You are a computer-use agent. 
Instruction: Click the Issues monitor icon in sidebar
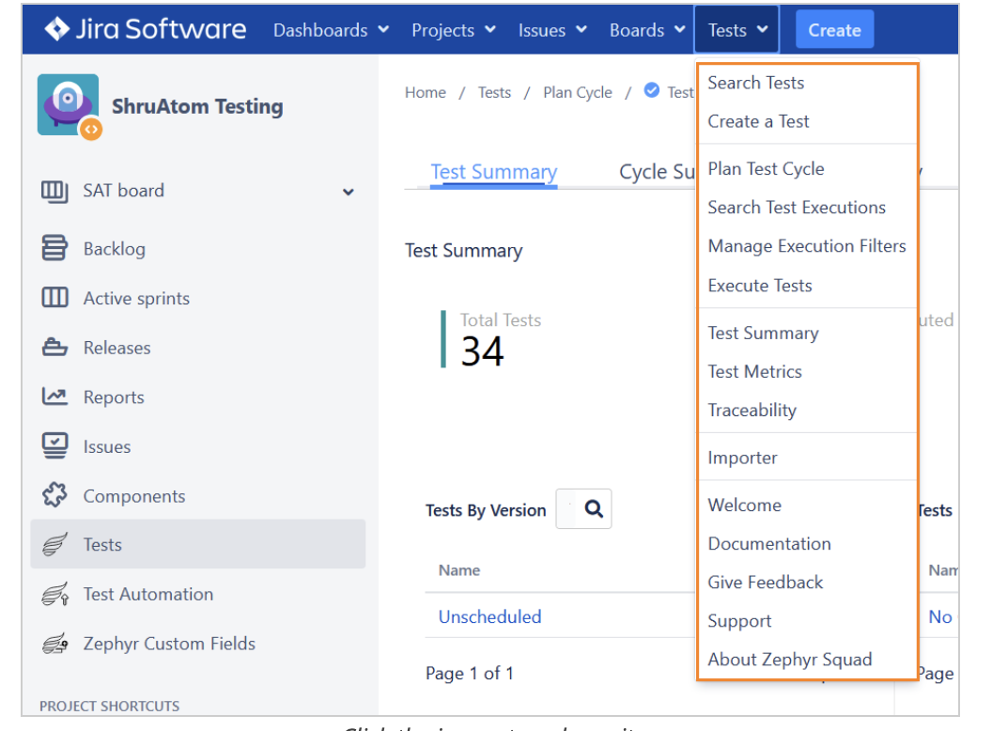coord(54,445)
